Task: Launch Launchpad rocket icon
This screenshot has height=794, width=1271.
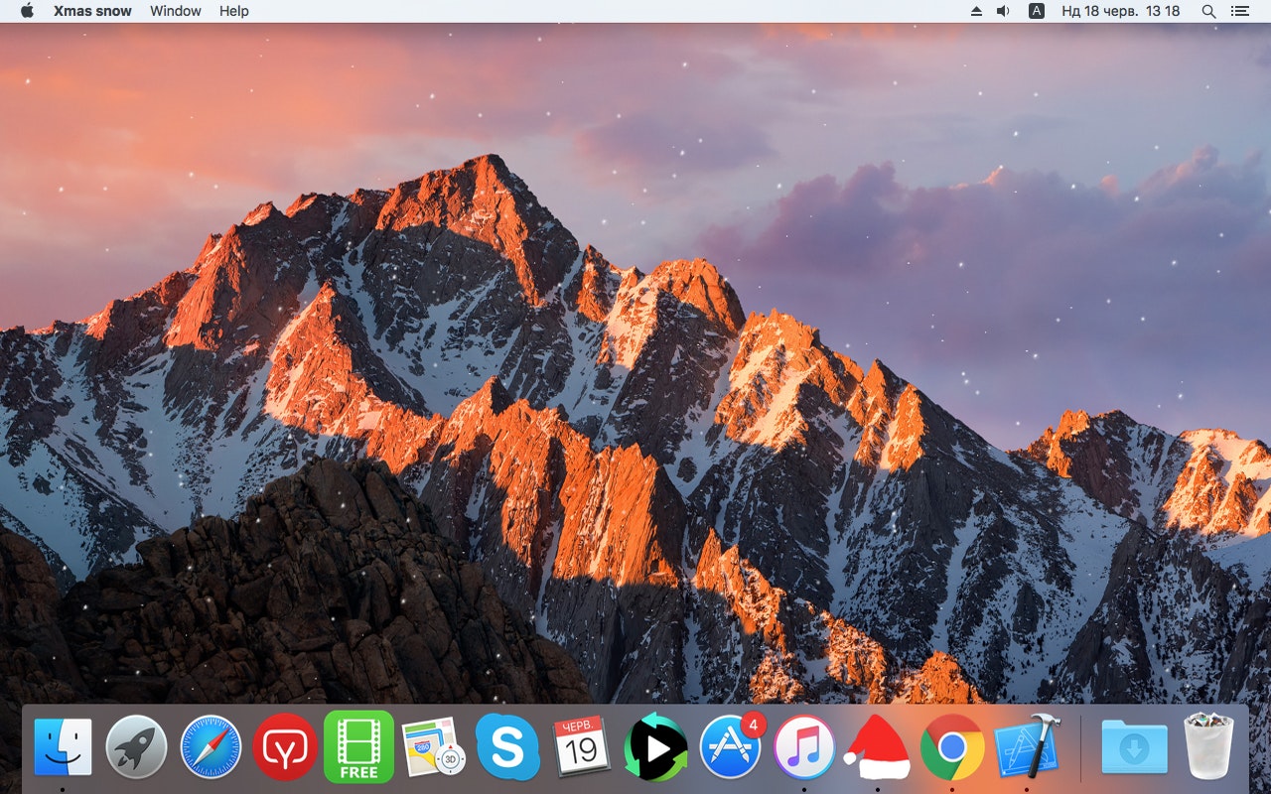Action: [136, 746]
